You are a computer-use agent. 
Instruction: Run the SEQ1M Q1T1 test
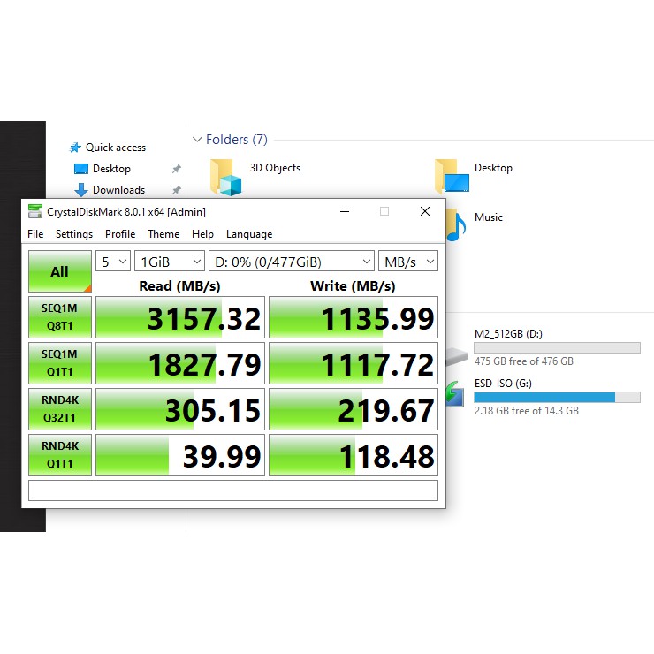[x=59, y=364]
